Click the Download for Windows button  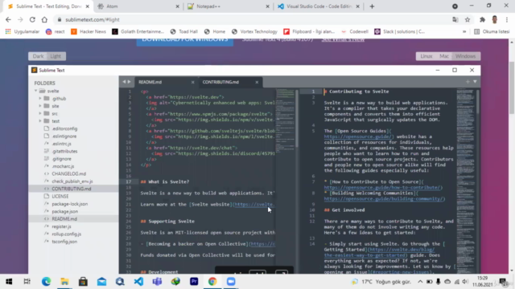(184, 41)
